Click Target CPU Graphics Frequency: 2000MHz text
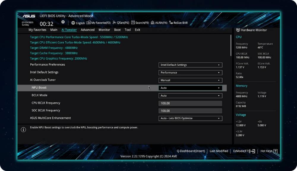The height and width of the screenshot is (171, 297). [x=59, y=58]
